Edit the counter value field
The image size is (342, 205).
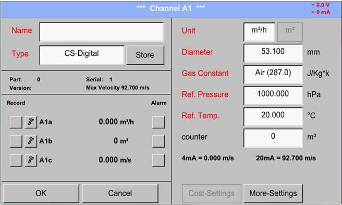tap(273, 138)
